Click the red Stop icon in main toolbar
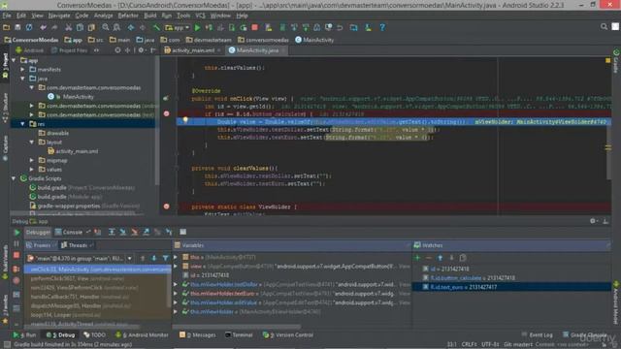Screen dimensions: 621x349 (x=255, y=27)
